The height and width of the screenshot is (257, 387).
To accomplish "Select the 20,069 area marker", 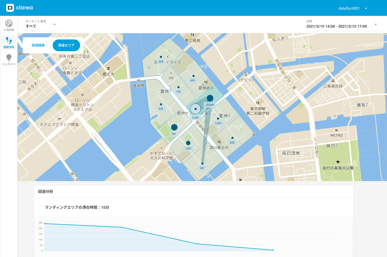I will pos(210,98).
